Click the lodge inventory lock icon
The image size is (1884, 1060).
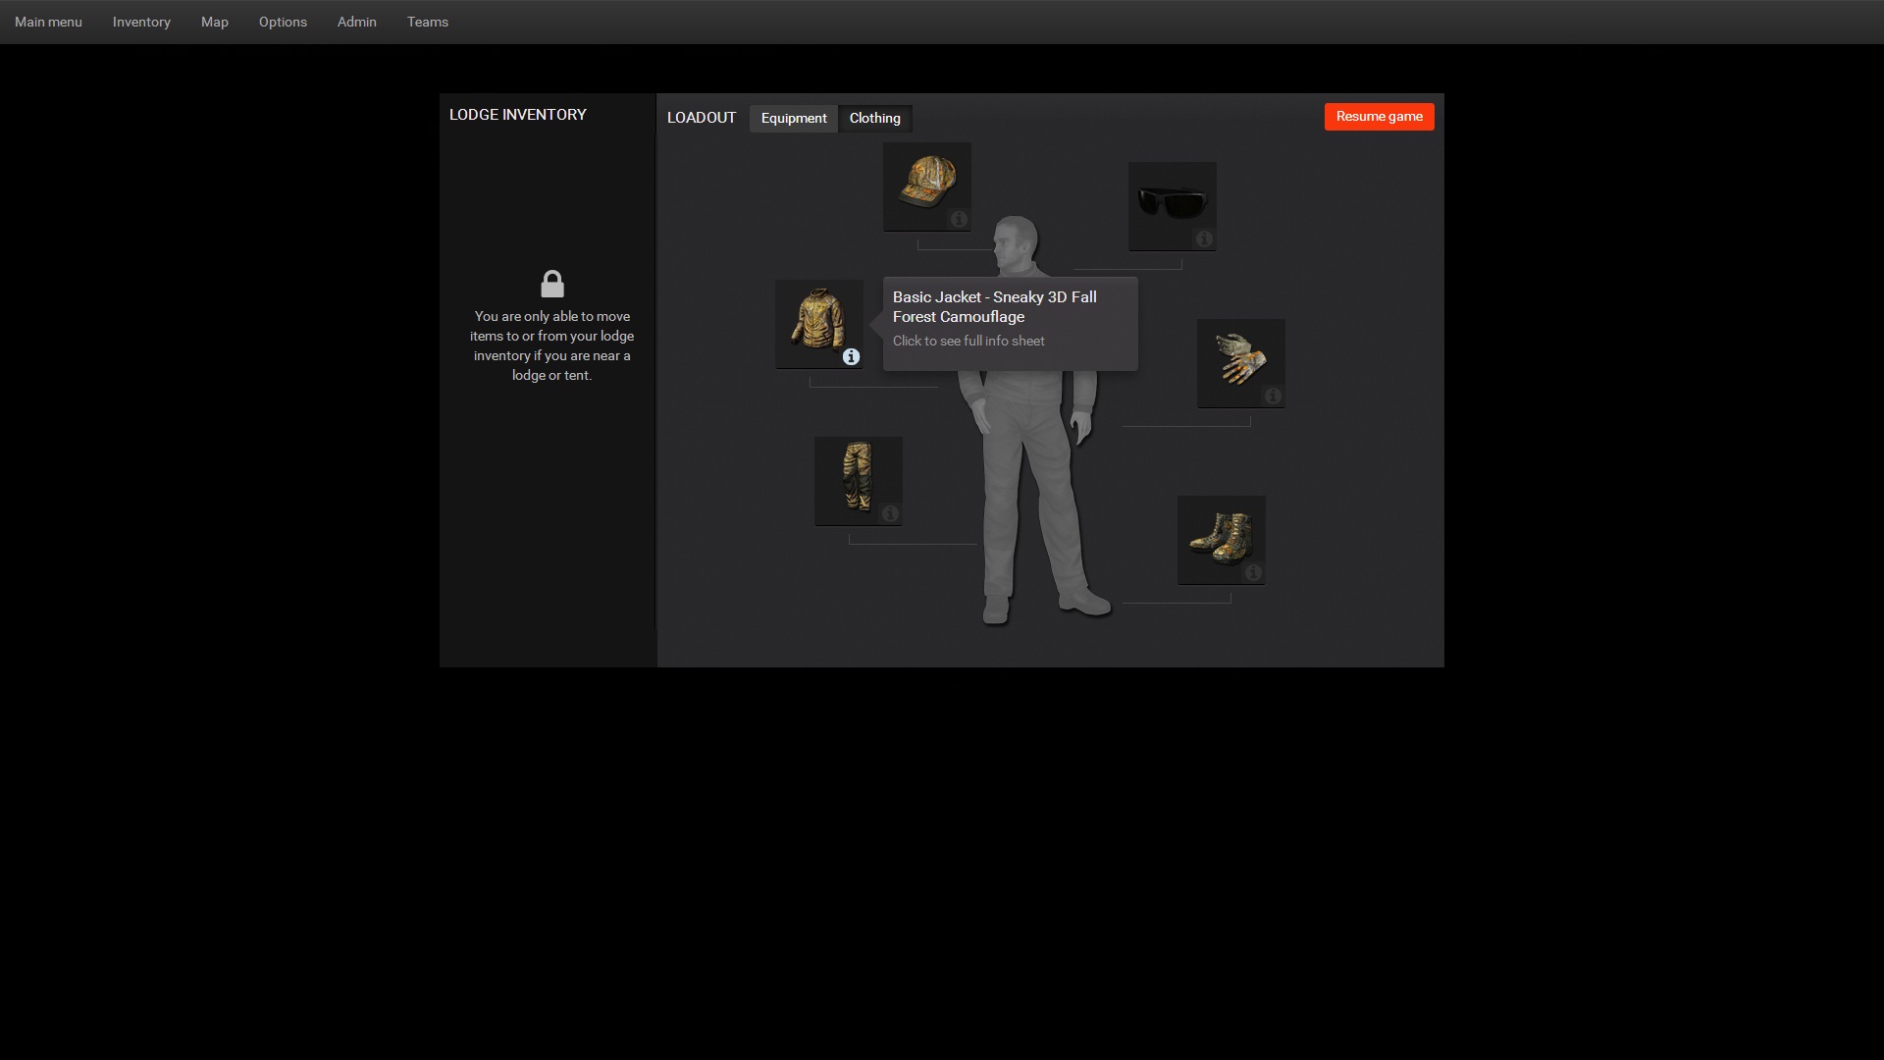[x=552, y=284]
